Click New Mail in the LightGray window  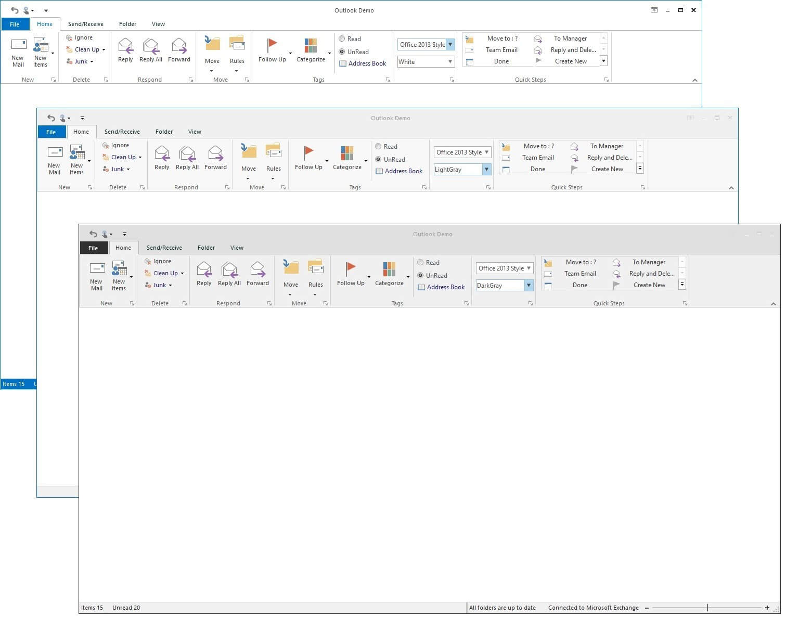pyautogui.click(x=55, y=160)
